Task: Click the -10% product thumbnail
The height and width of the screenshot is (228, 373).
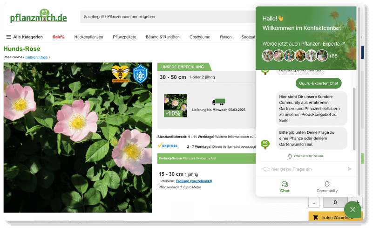Action: pos(175,105)
